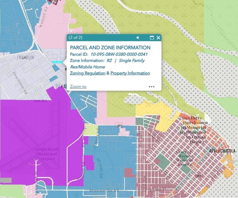Click the Zoom to link

(x=78, y=87)
